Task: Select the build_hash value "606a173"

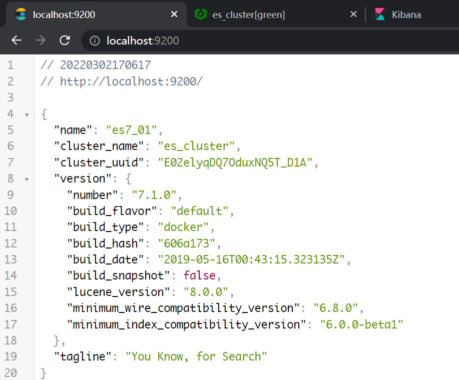Action: tap(187, 243)
